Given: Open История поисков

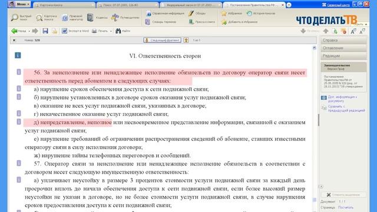Looking at the screenshot, I should (x=260, y=14).
